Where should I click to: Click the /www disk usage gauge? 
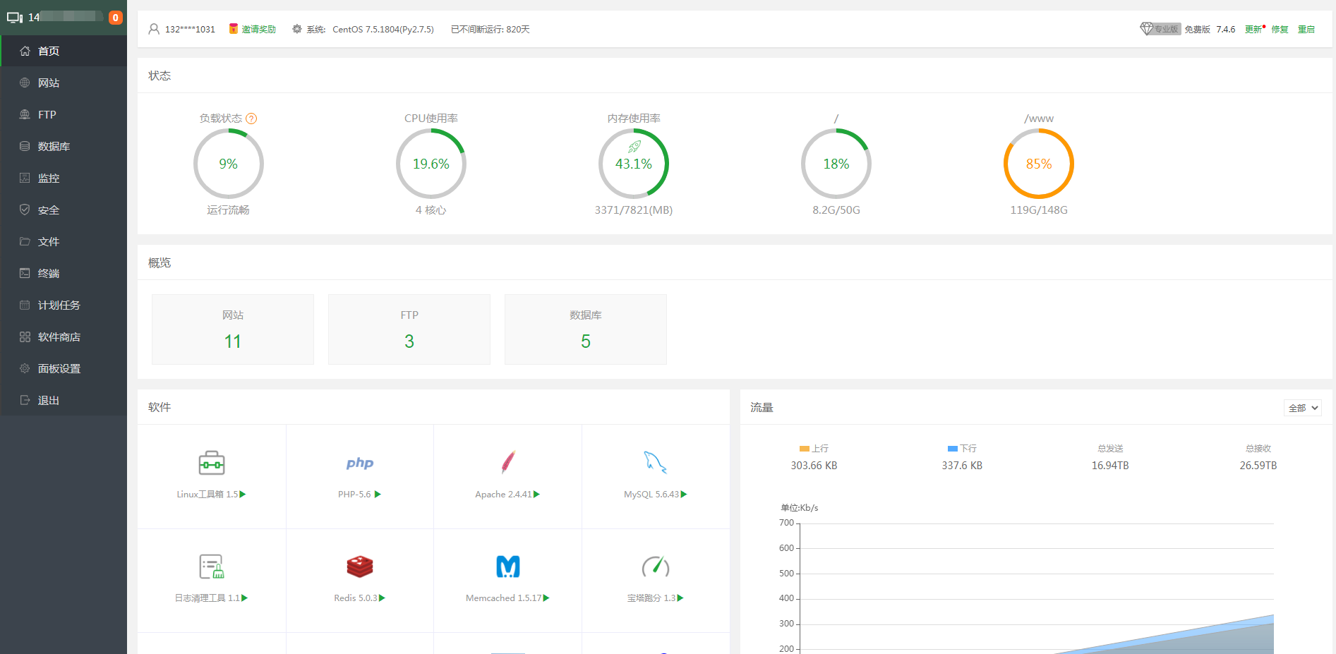[1038, 164]
